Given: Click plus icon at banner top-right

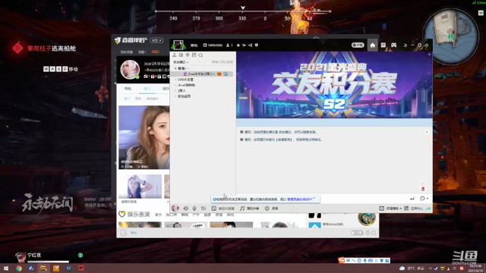Looking at the screenshot, I should 429,55.
